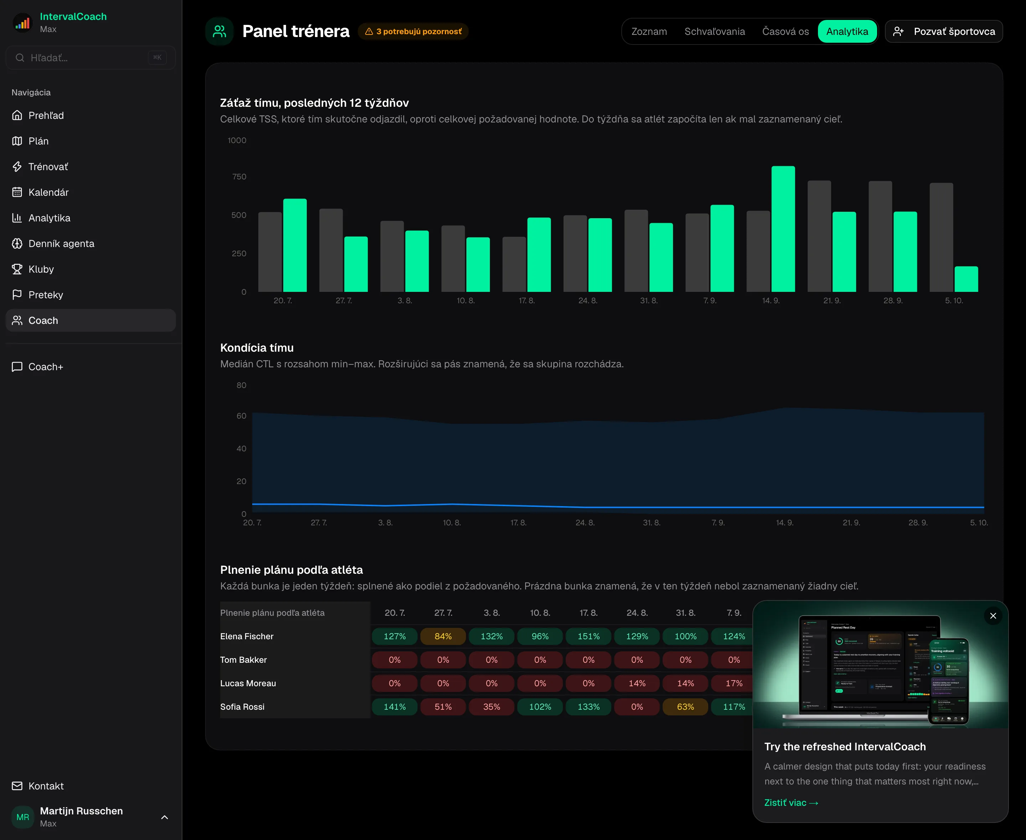Click the add-person icon on invite button
Viewport: 1026px width, 840px height.
[898, 31]
